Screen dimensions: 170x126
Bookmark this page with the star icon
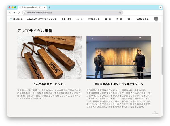(x=120, y=13)
